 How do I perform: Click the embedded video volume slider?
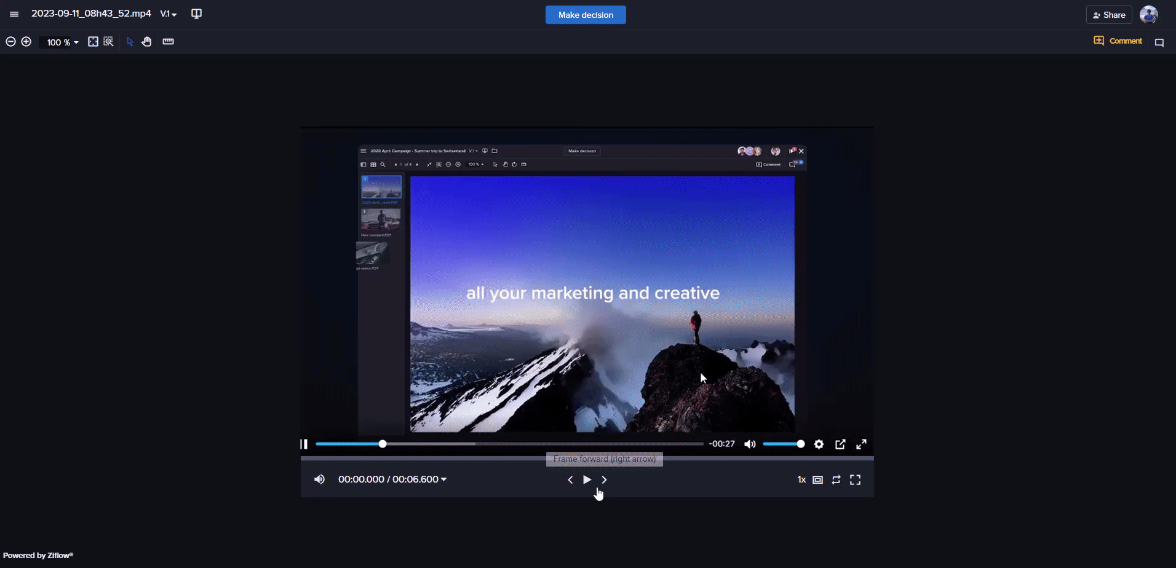782,444
